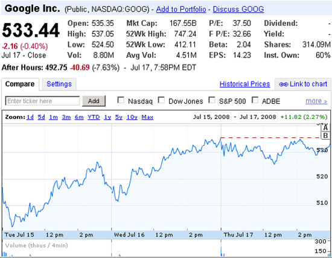Open news marker B on the chart
The height and width of the screenshot is (258, 332).
(325, 136)
